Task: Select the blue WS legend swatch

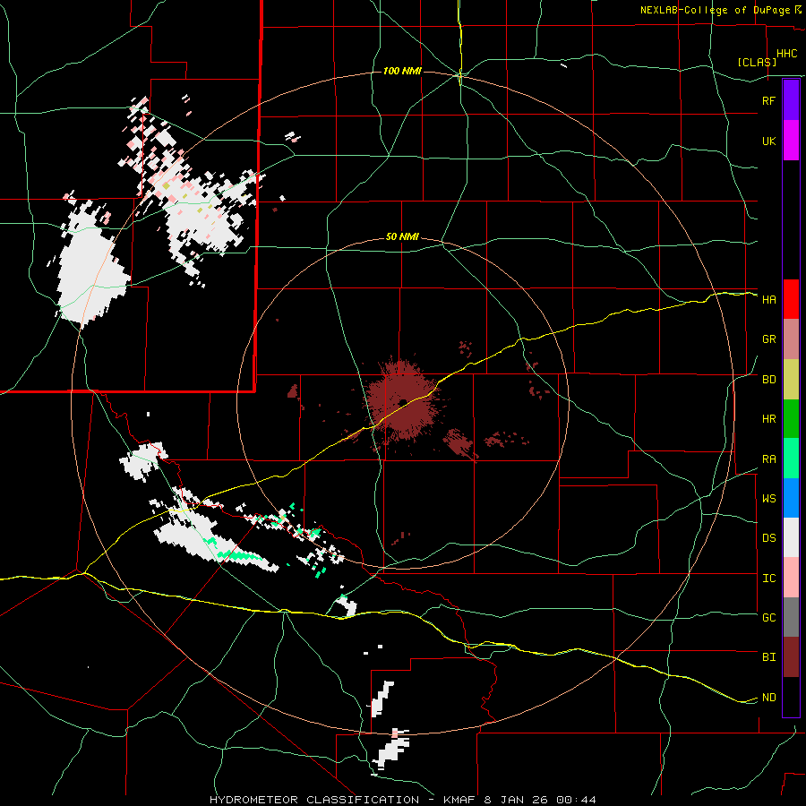Action: (x=791, y=498)
